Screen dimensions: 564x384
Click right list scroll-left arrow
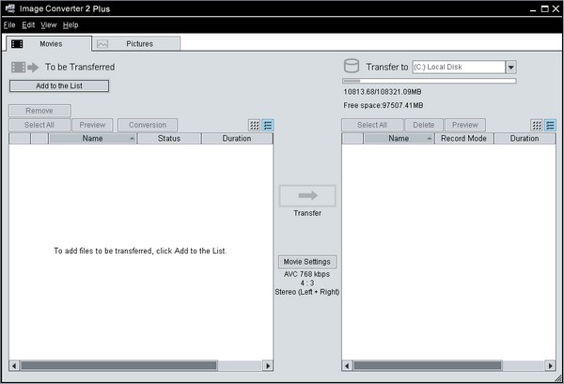click(347, 365)
